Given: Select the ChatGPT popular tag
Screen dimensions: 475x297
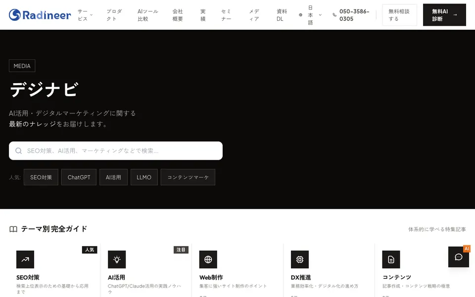Looking at the screenshot, I should [79, 177].
